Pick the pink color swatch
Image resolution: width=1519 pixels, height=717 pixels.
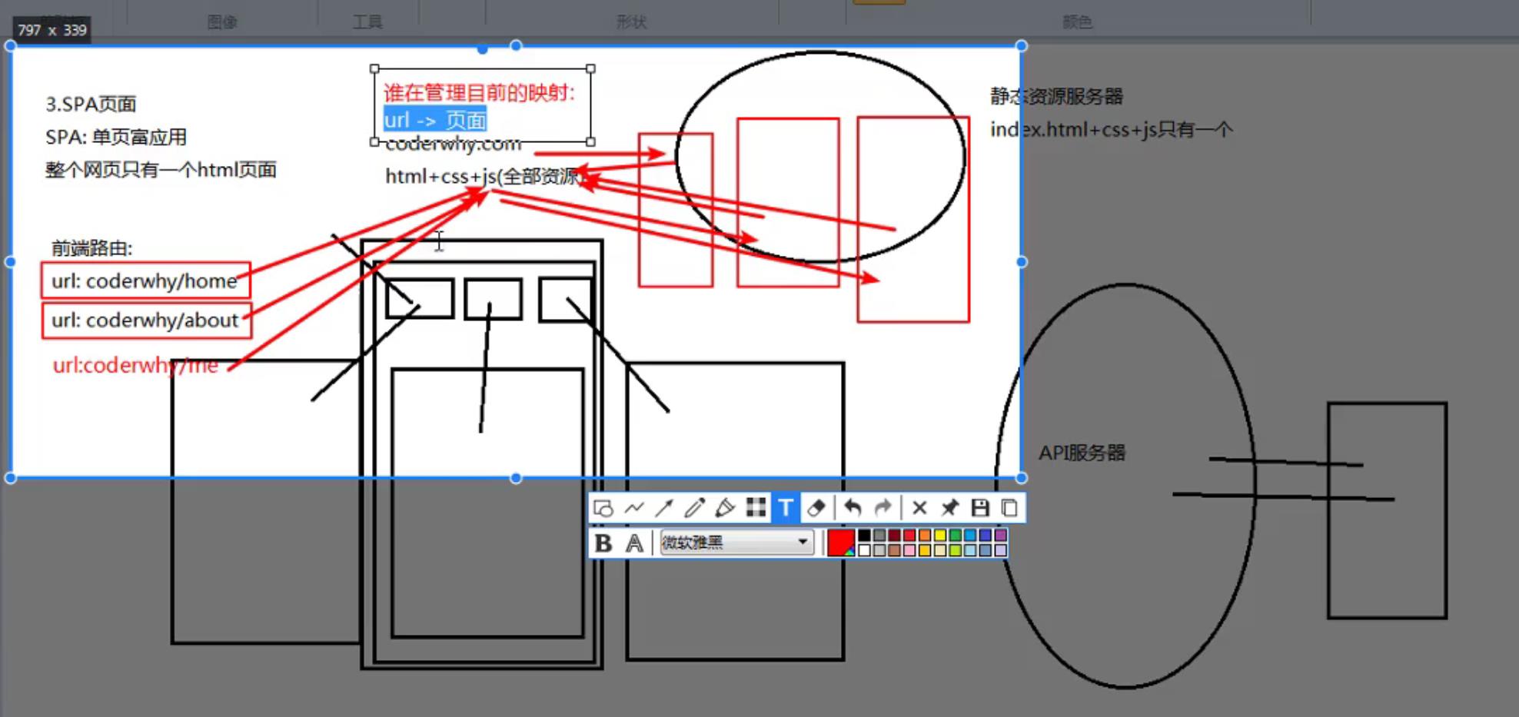point(909,550)
